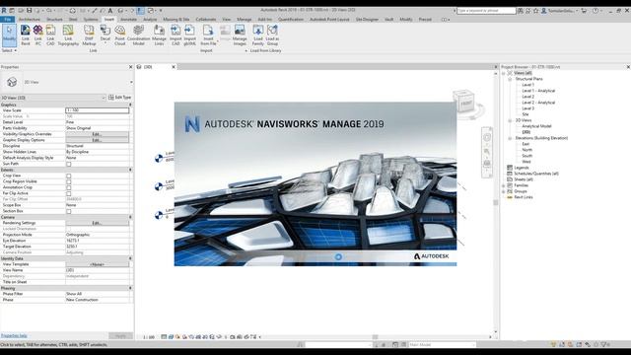The width and height of the screenshot is (631, 355).
Task: Expand the Families node in Project Browser
Action: (504, 185)
